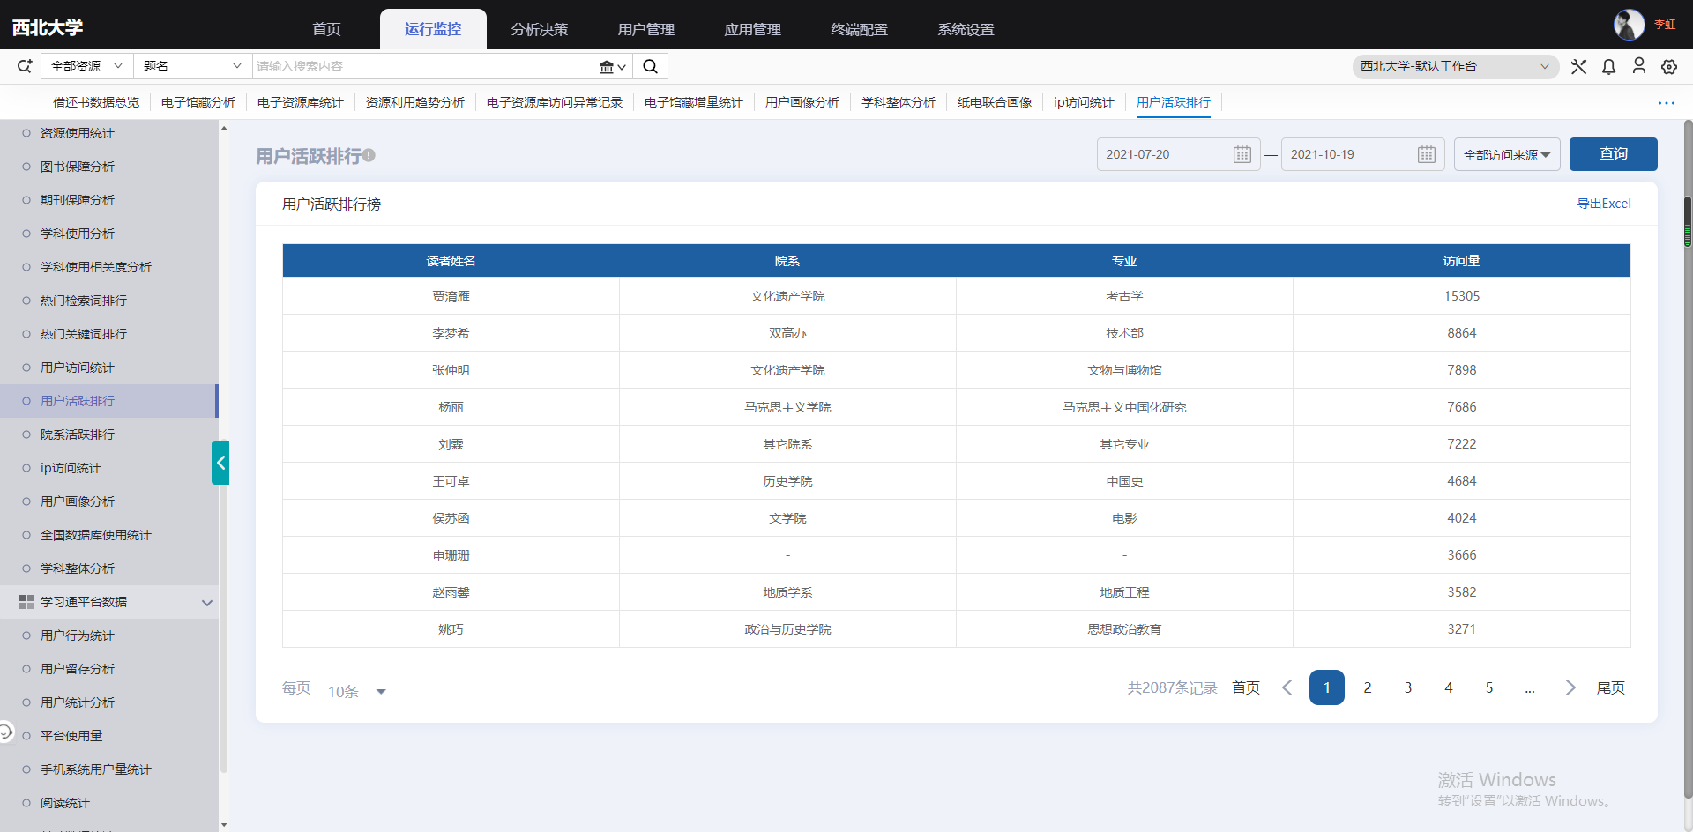1693x832 pixels.
Task: Open the settings gear icon
Action: 1669,67
